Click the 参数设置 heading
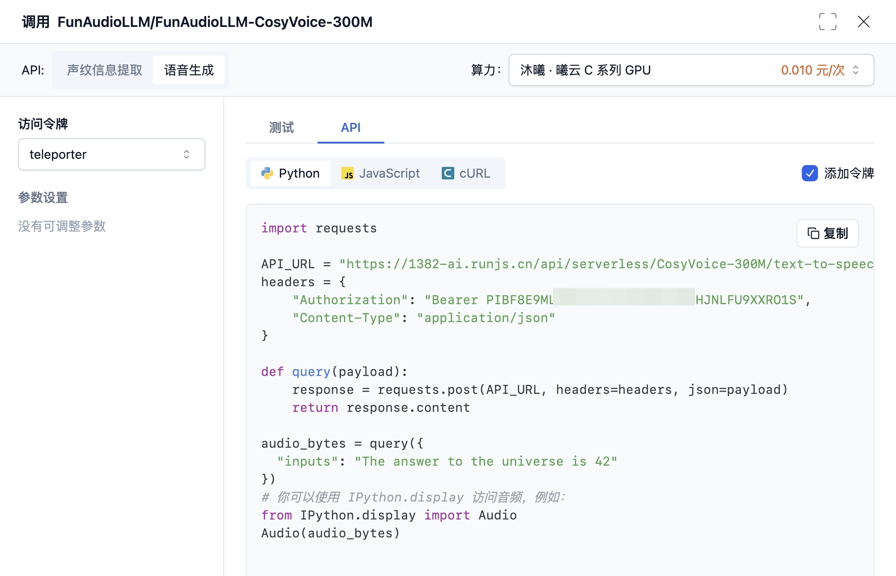 click(x=43, y=197)
